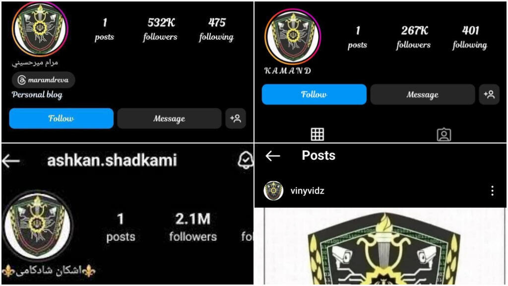Follow the maramdreva profile
This screenshot has width=508, height=286.
coord(61,118)
